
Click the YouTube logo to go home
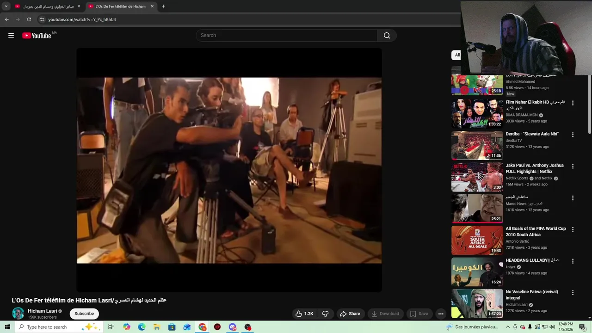pyautogui.click(x=37, y=36)
